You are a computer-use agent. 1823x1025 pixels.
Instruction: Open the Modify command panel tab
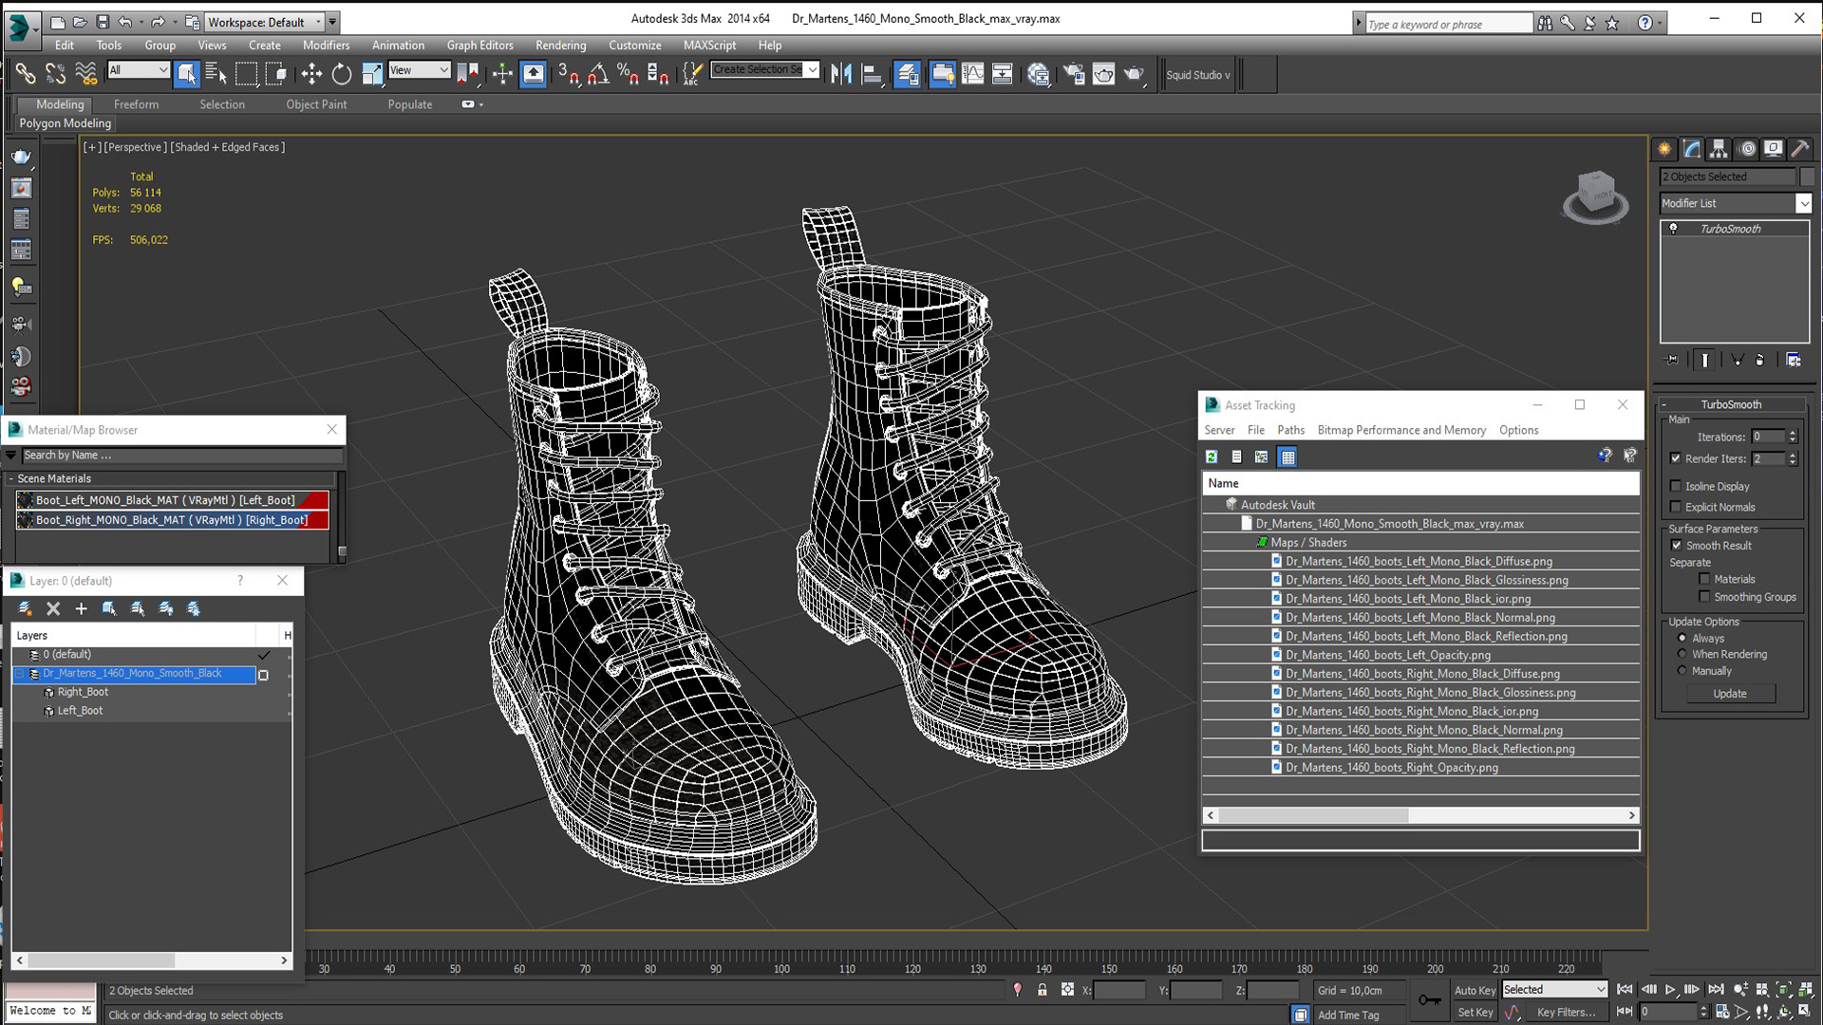click(1692, 149)
